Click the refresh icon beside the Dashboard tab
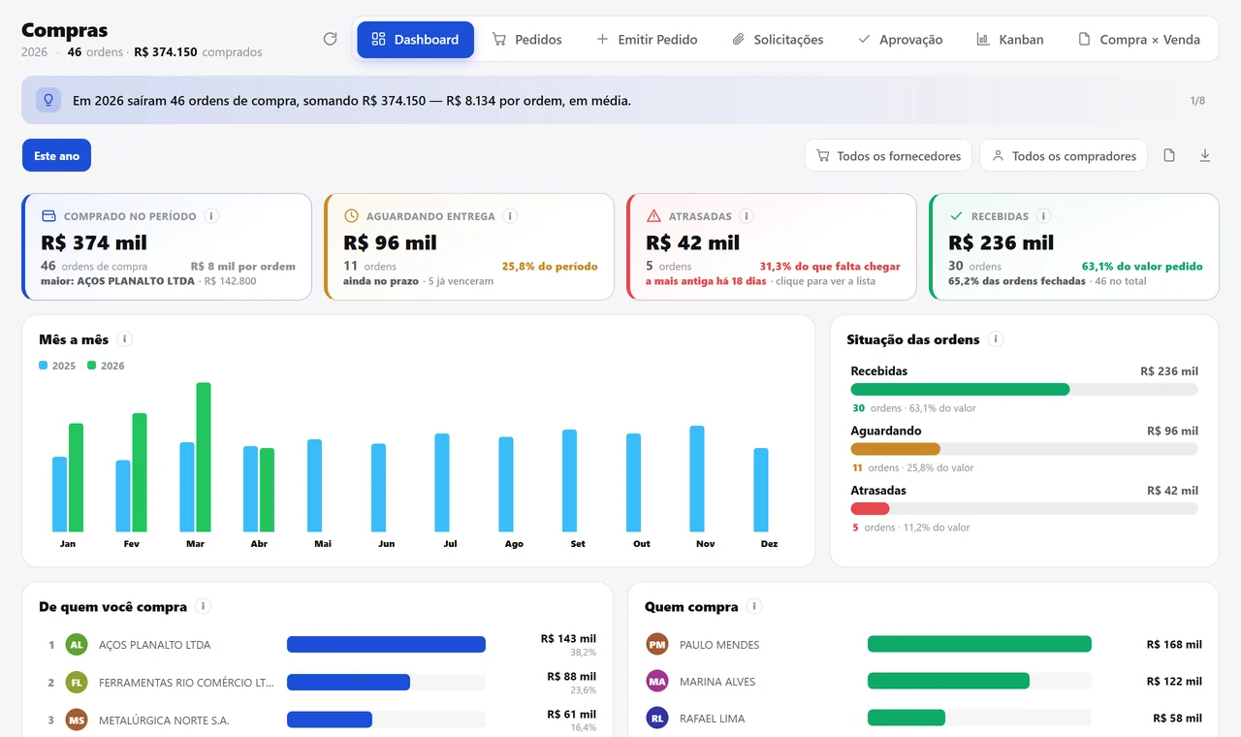Image resolution: width=1241 pixels, height=737 pixels. click(330, 39)
